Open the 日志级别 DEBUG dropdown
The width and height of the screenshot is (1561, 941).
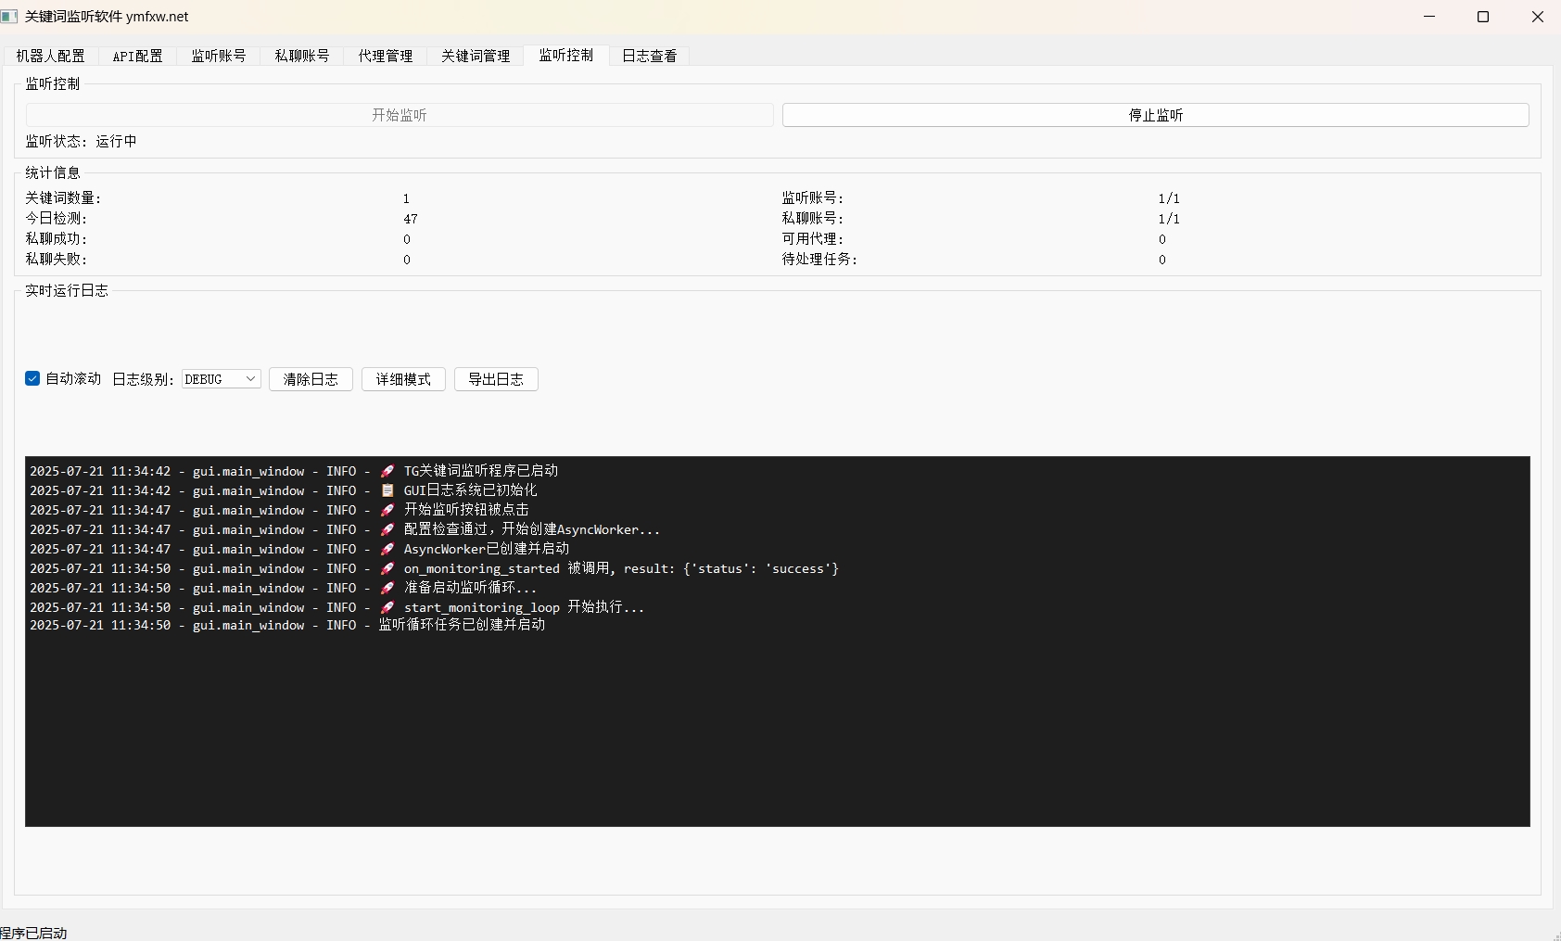point(222,379)
